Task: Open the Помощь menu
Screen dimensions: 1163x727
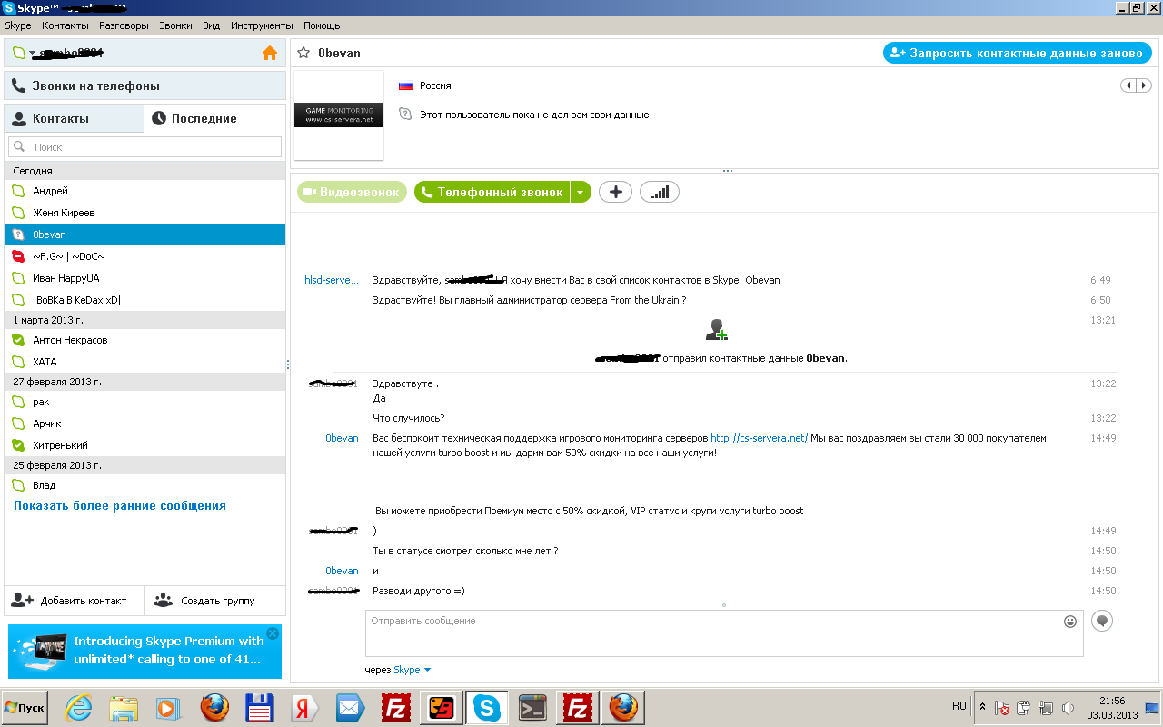Action: pos(322,25)
